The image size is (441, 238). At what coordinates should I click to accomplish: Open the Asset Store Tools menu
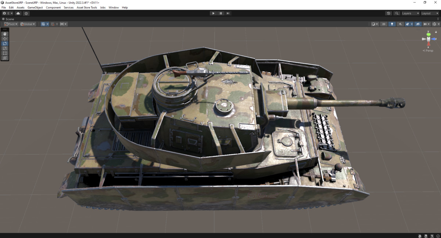pos(87,7)
